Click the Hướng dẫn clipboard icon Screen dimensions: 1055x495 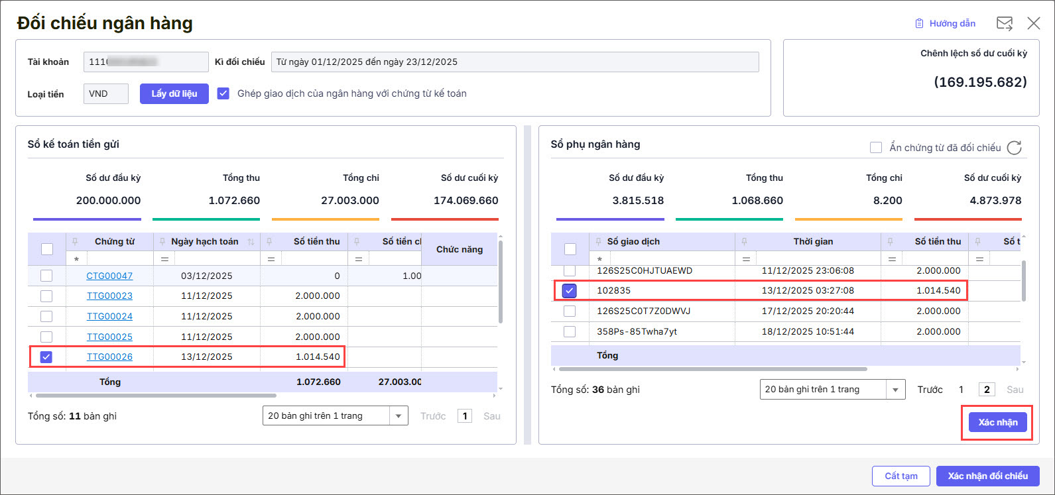tap(919, 24)
